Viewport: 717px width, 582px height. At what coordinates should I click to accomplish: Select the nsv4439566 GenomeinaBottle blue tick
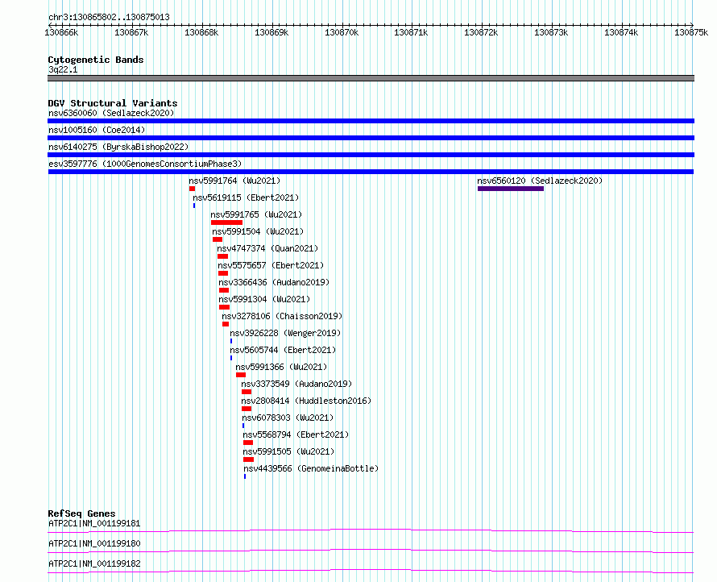click(x=245, y=476)
